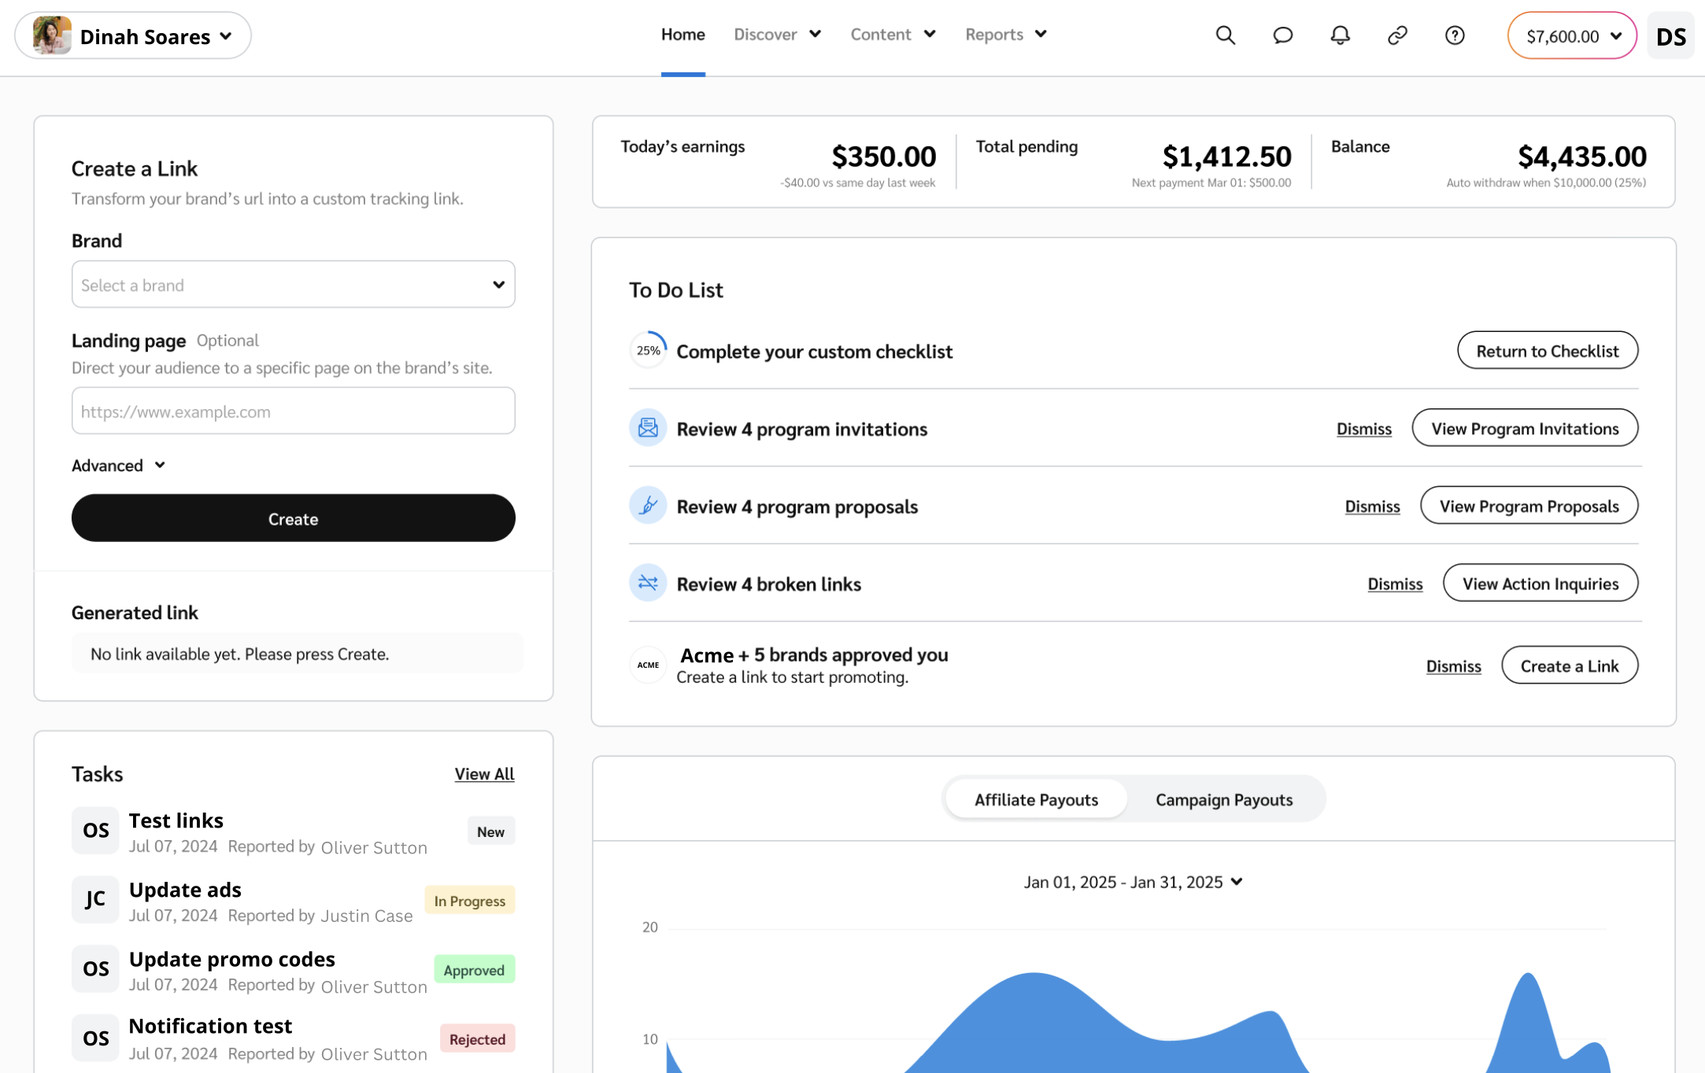Click View All tasks link

pyautogui.click(x=484, y=774)
